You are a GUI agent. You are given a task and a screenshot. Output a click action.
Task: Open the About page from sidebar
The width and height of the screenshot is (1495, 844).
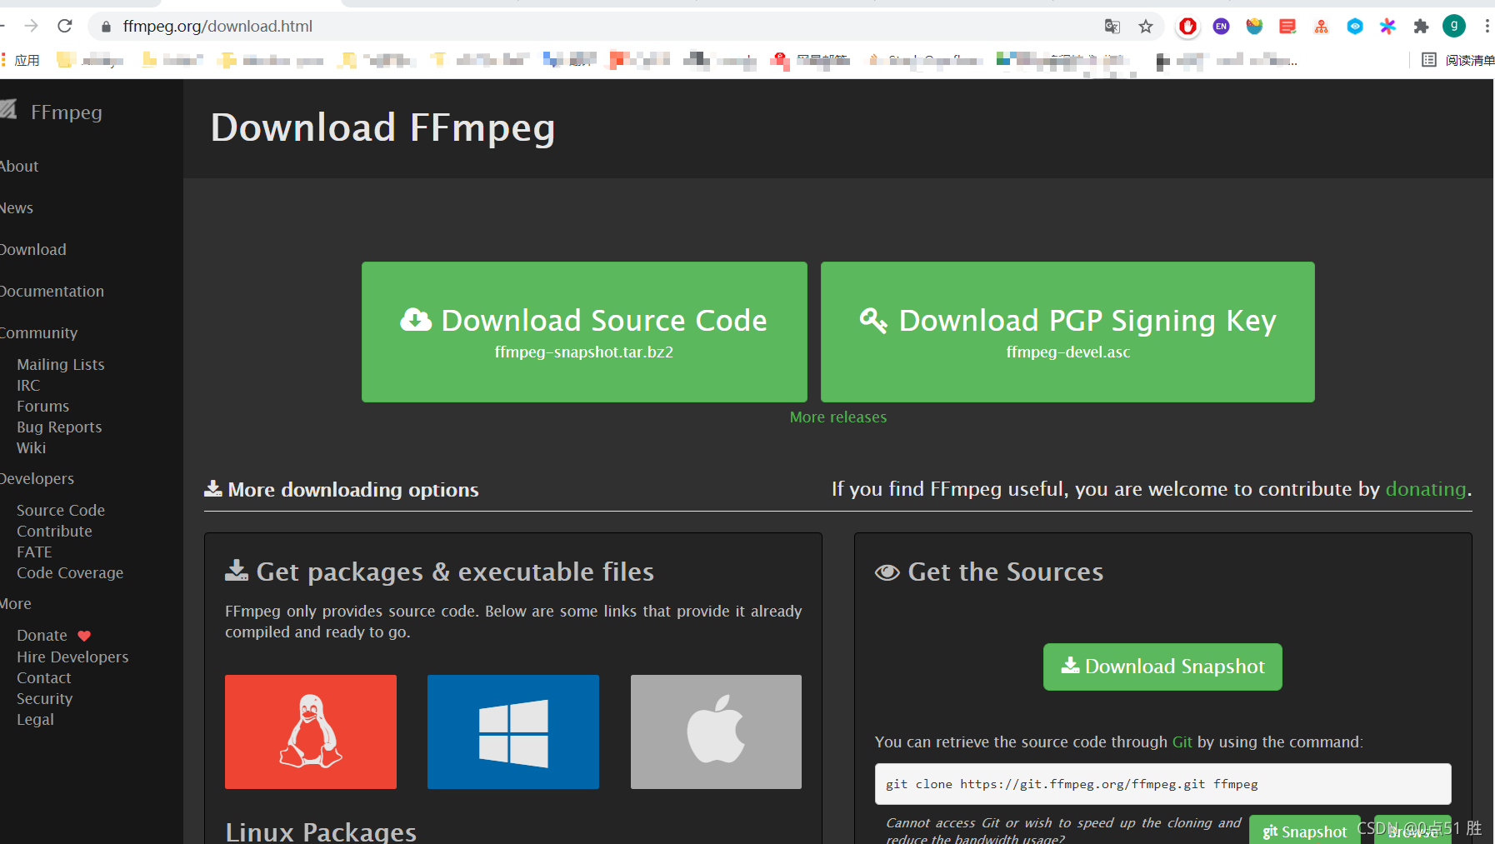19,166
